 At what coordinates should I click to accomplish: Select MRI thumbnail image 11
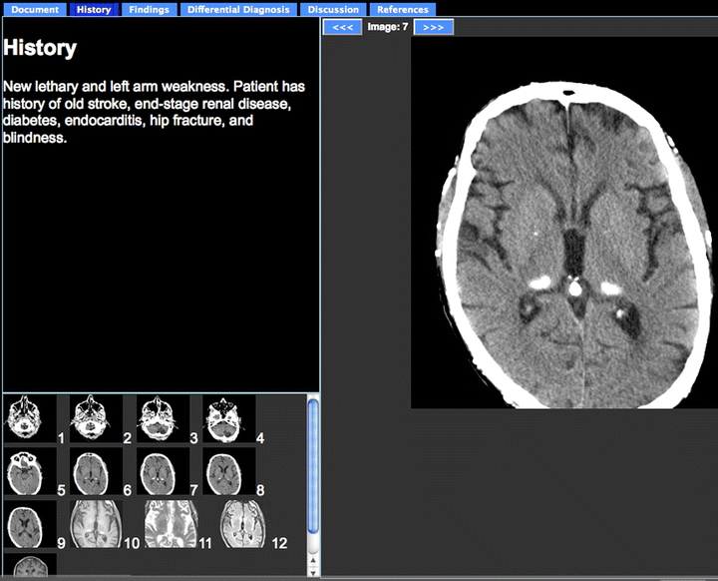(x=170, y=524)
